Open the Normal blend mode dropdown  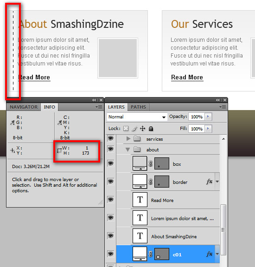137,117
